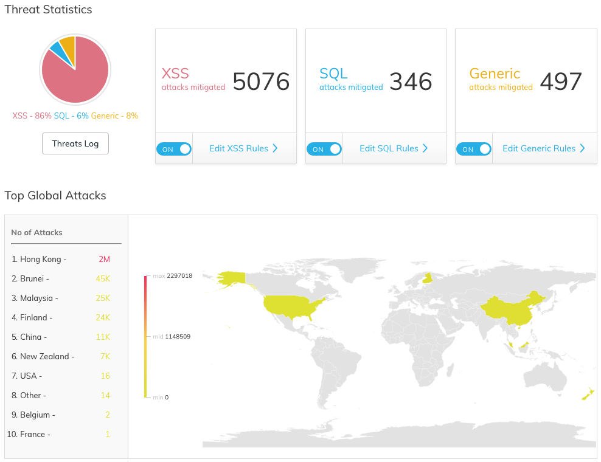Click the 'XSS - 86%' legend label

(x=32, y=115)
